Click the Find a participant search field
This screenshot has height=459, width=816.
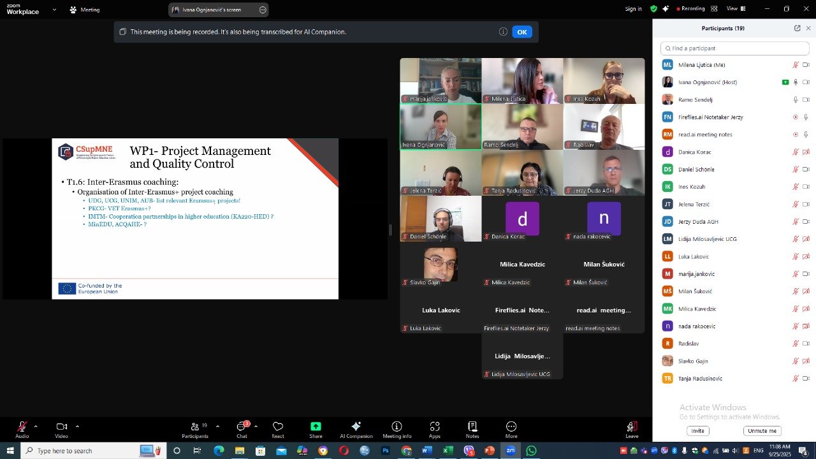(735, 48)
